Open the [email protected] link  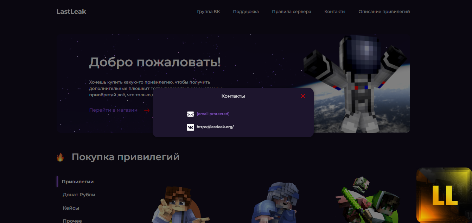pyautogui.click(x=213, y=114)
